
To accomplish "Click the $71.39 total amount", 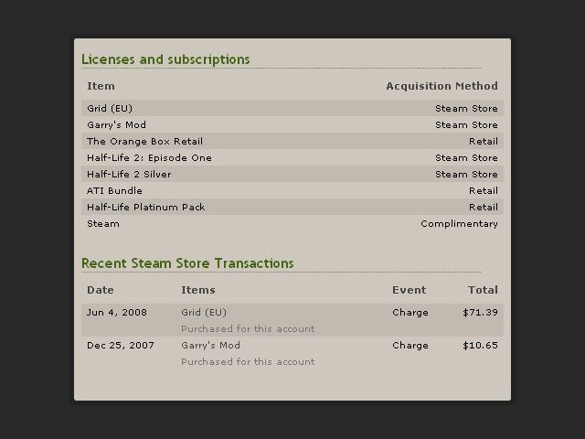I will (480, 313).
